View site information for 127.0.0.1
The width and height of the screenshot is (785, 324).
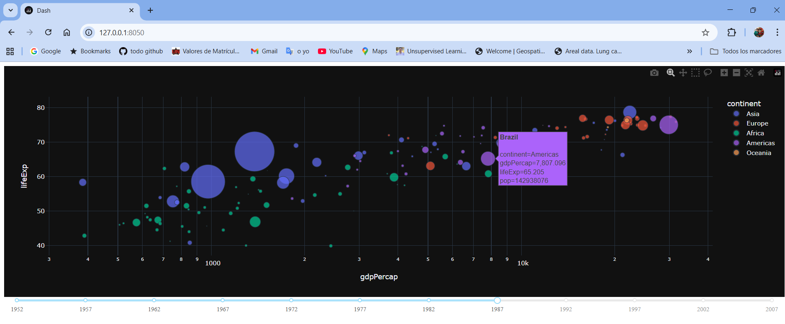[x=89, y=32]
